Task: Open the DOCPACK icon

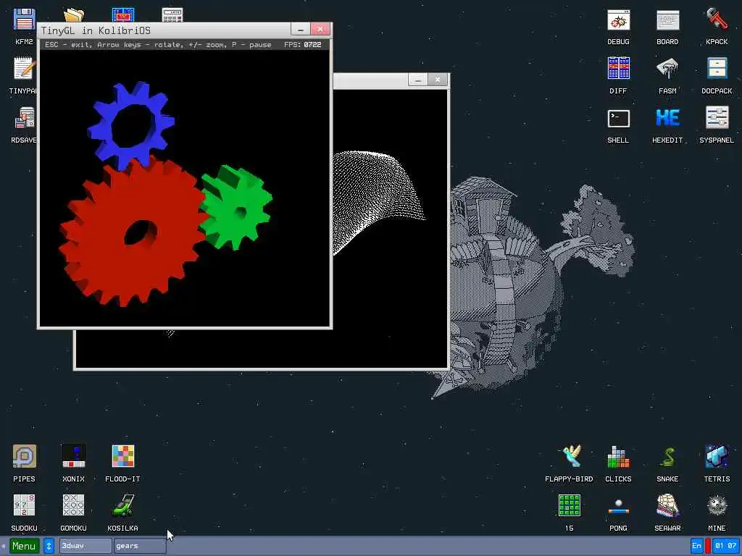Action: pos(717,69)
